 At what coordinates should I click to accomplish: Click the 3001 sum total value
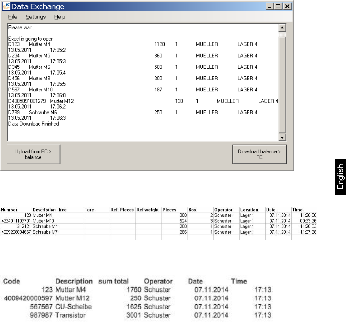(x=134, y=315)
